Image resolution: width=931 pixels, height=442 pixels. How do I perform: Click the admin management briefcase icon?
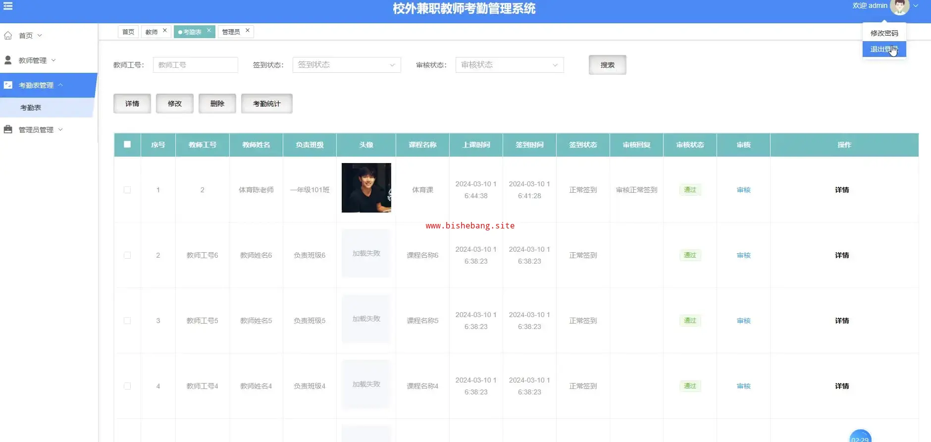pyautogui.click(x=8, y=129)
